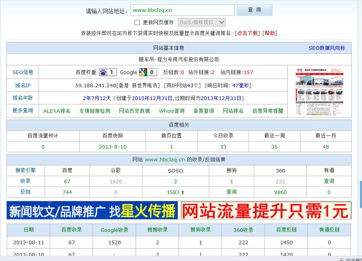Click the 百度快照 date 2013-8-10
The image size is (362, 261).
tap(113, 147)
